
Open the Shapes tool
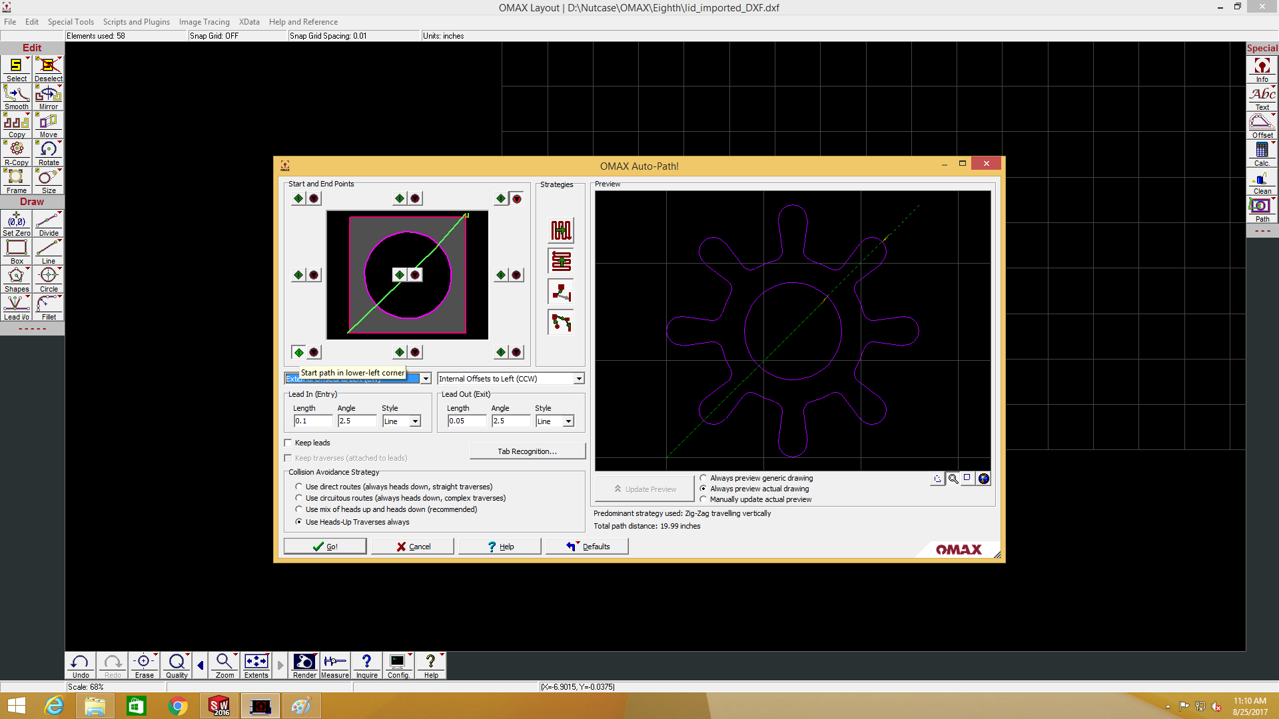[16, 280]
